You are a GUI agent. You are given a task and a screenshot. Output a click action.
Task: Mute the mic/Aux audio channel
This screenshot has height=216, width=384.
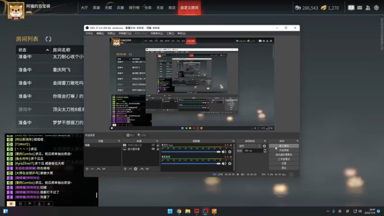point(224,152)
